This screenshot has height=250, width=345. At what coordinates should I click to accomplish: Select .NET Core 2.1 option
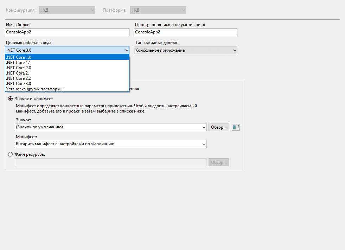pyautogui.click(x=67, y=73)
